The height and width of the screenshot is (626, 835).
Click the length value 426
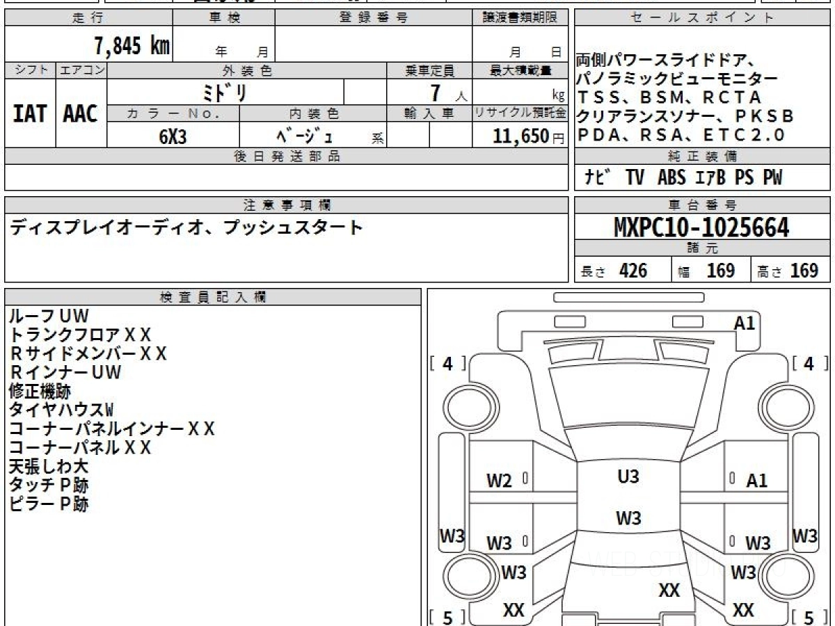click(x=633, y=271)
